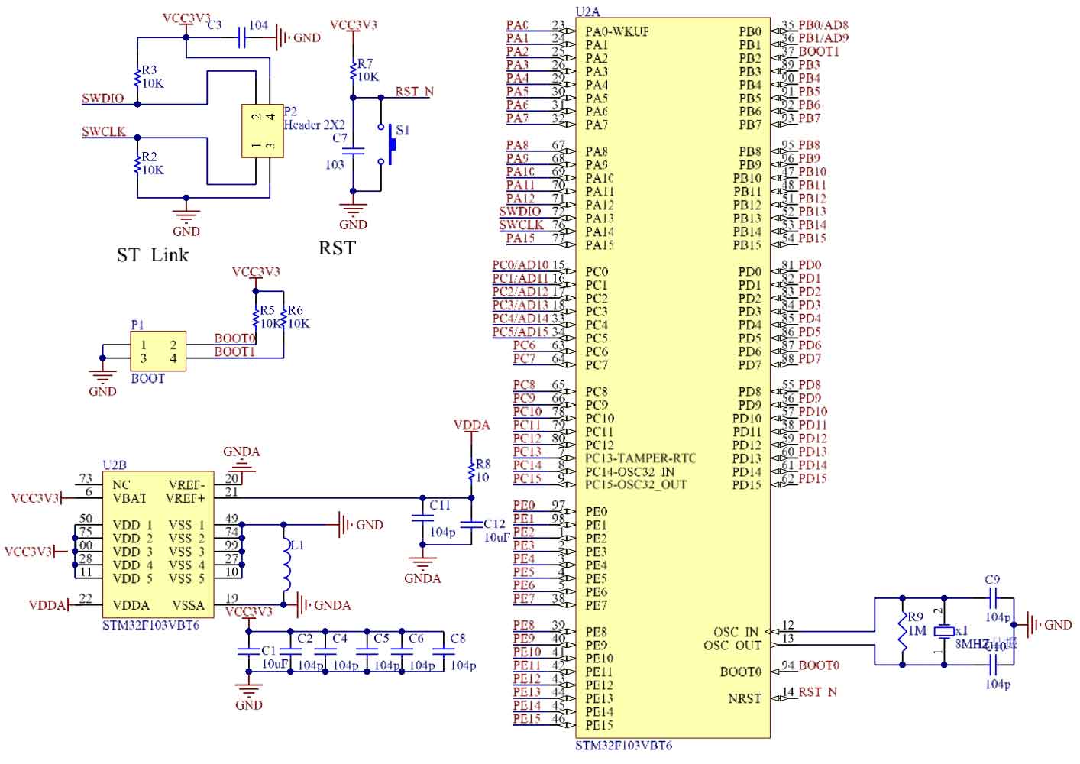Screen dimensions: 1080x764
Task: Select capacitor C11 valued 104p
Action: coord(422,518)
